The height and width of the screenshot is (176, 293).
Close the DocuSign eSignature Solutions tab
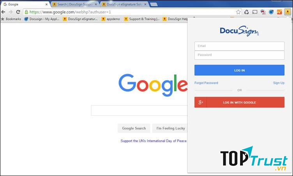tap(145, 4)
